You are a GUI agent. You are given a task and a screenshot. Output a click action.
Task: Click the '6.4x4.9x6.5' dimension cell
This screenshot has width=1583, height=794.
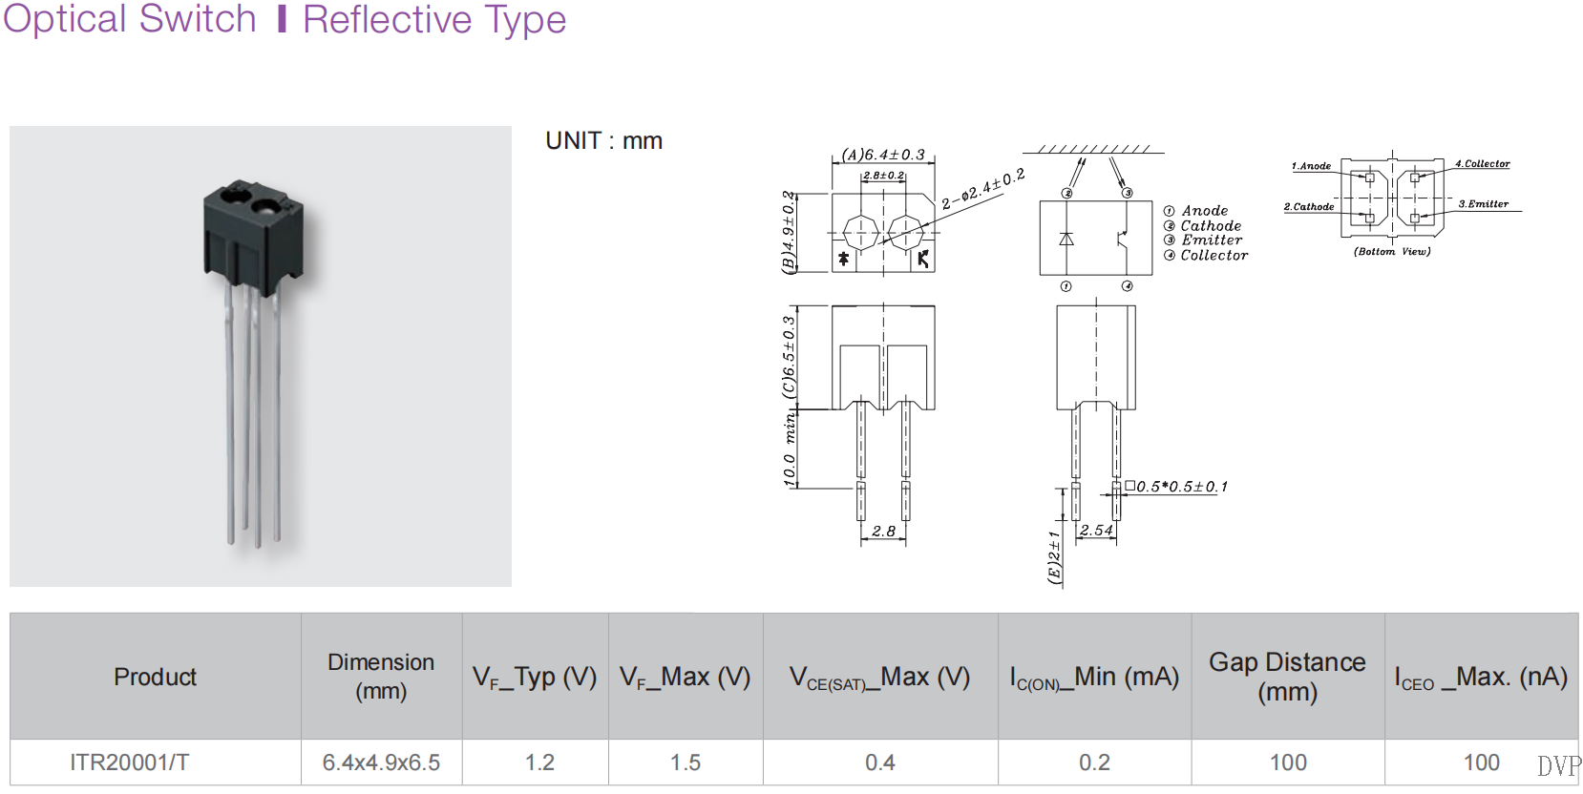point(381,763)
